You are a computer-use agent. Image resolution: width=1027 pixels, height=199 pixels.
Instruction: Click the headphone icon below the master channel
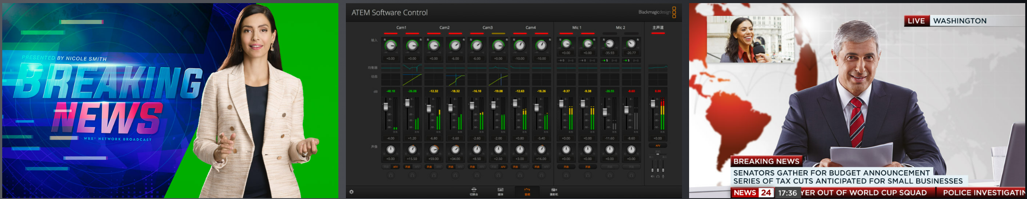click(x=658, y=176)
